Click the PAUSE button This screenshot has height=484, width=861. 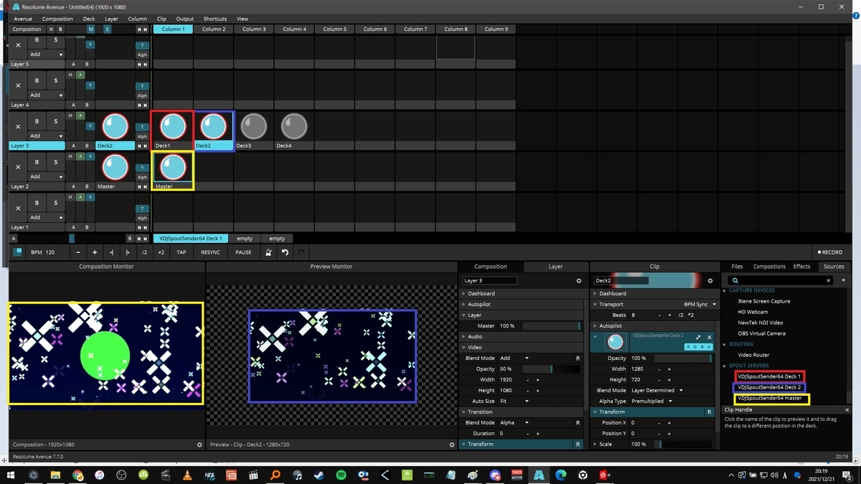243,252
